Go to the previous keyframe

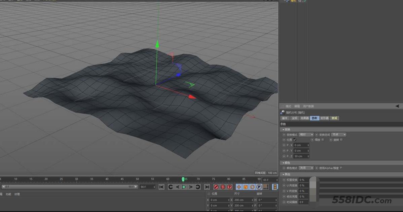click(x=171, y=187)
